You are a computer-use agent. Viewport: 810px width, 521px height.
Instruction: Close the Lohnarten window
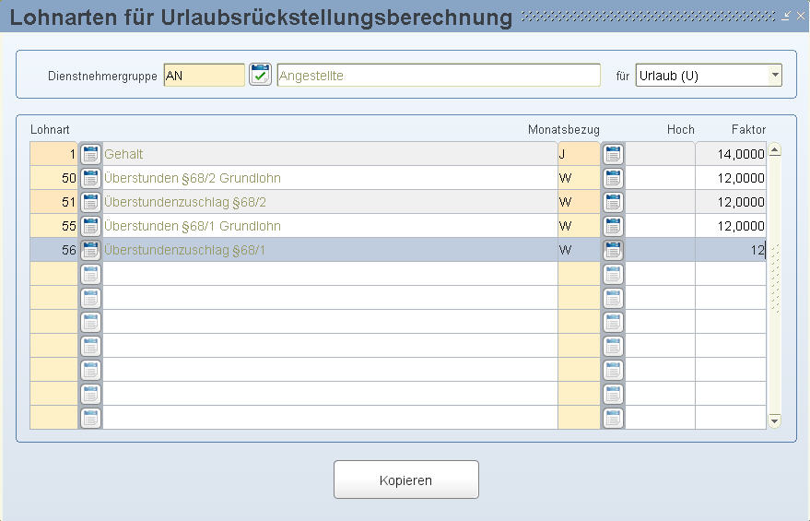799,16
